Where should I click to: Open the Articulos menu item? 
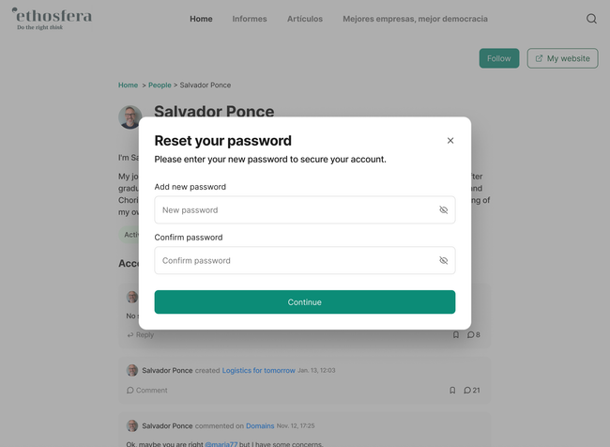[305, 19]
